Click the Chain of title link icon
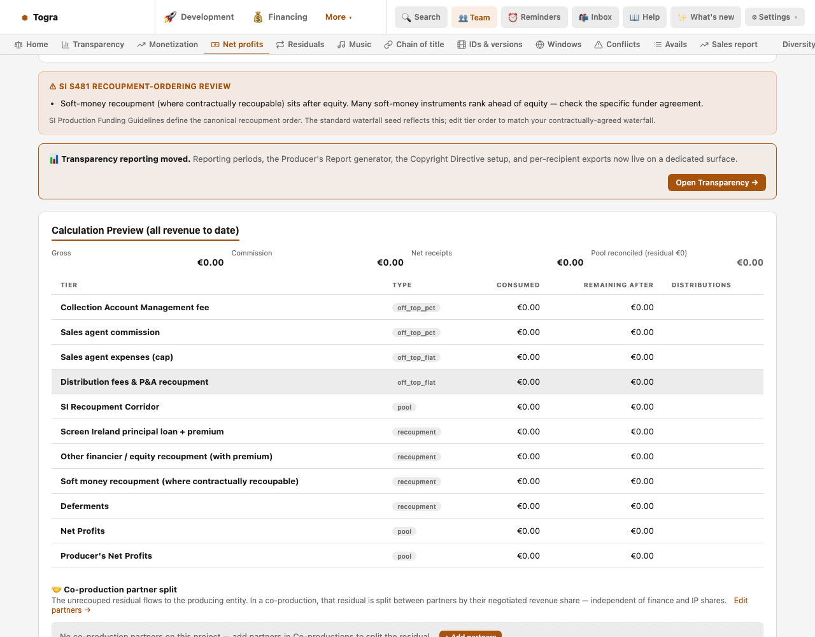The height and width of the screenshot is (637, 815). [x=388, y=45]
